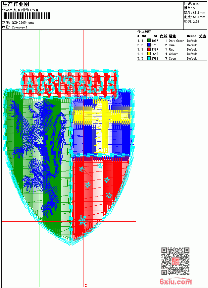This screenshot has width=208, height=288.
Task: Click the Dark Green color swatch
Action: (149, 41)
